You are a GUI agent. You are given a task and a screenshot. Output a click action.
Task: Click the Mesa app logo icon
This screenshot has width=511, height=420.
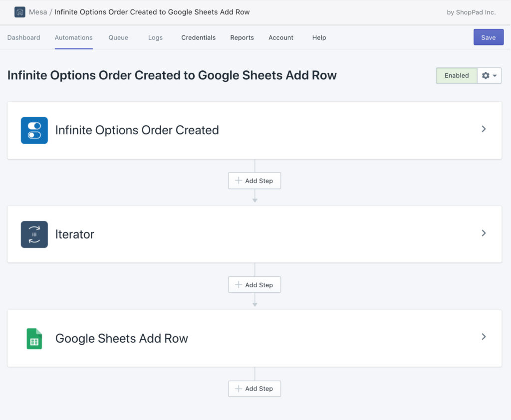tap(20, 12)
